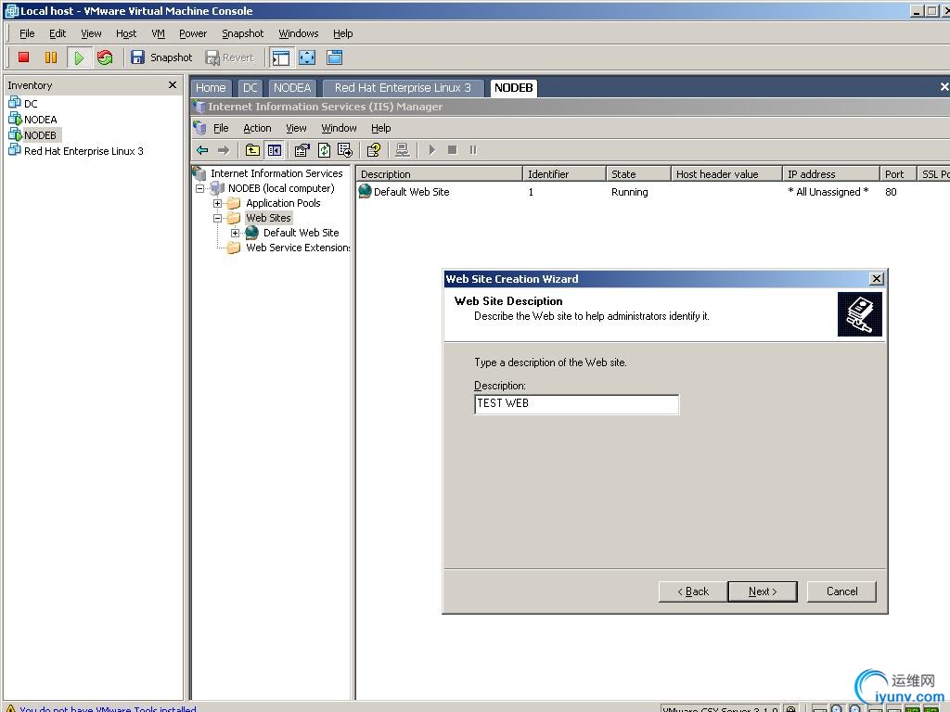The image size is (950, 712).
Task: Switch to full screen view icon
Action: click(x=307, y=57)
